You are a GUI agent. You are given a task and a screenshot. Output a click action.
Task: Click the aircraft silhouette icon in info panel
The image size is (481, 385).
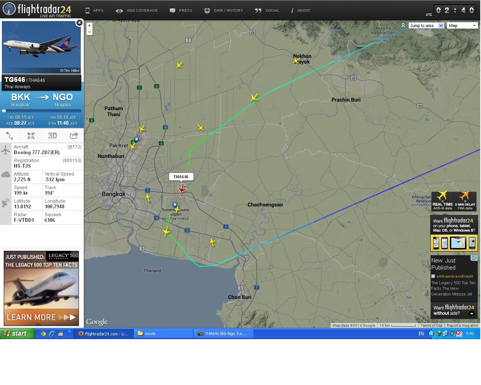[6, 150]
